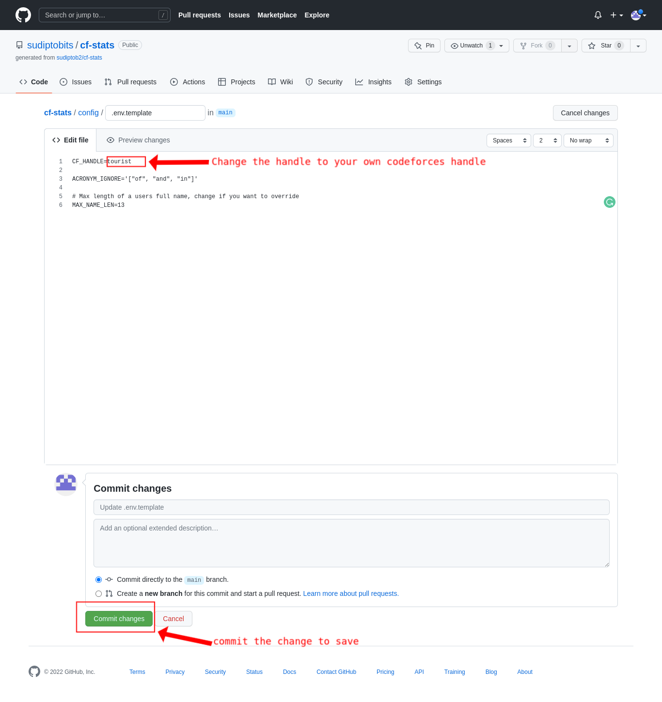Click the search or jump to field
662x702 pixels.
coord(104,15)
